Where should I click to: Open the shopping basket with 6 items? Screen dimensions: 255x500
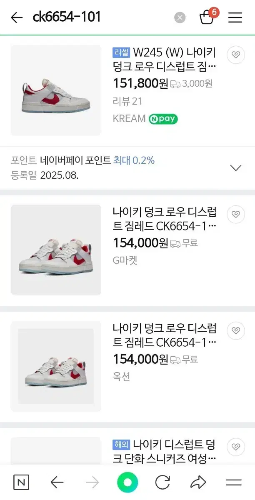coord(207,17)
